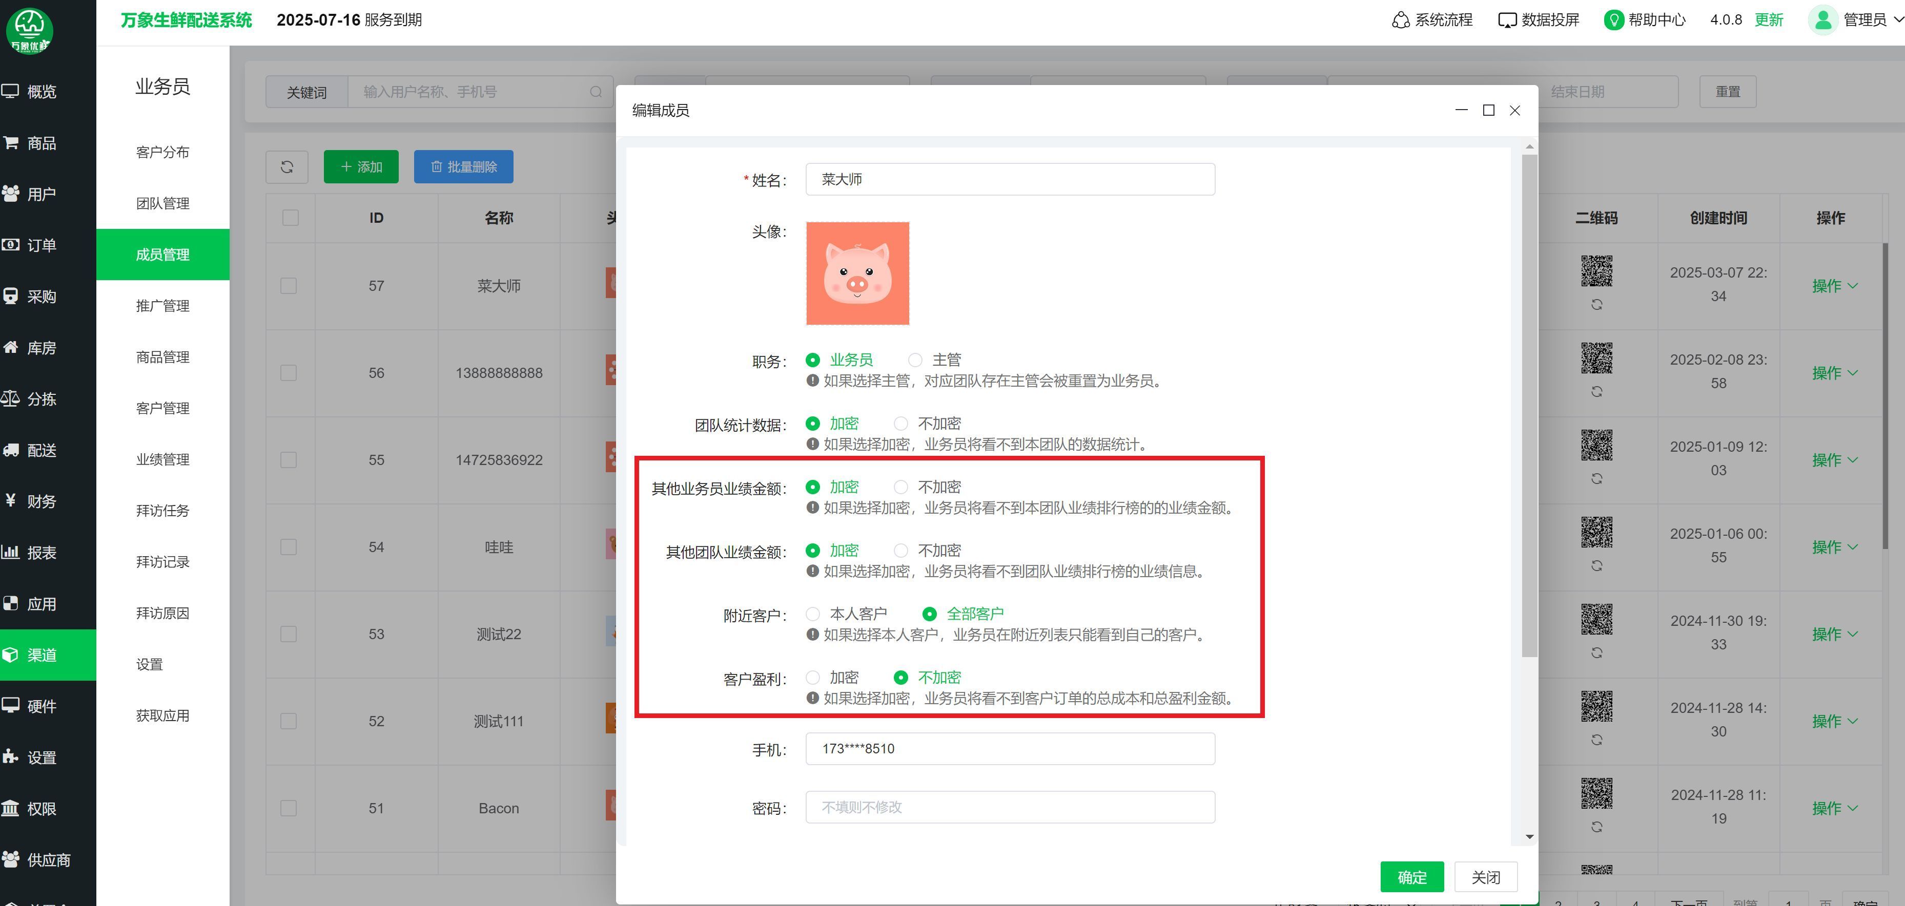Expand 操作 dropdown for member 测试22
Image resolution: width=1905 pixels, height=906 pixels.
(1834, 634)
